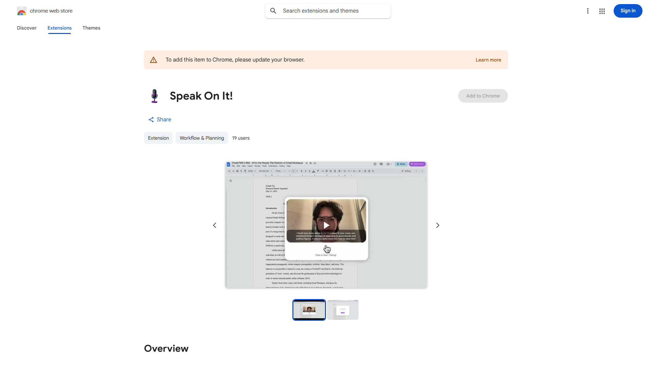
Task: Select the second screenshot thumbnail
Action: point(343,310)
